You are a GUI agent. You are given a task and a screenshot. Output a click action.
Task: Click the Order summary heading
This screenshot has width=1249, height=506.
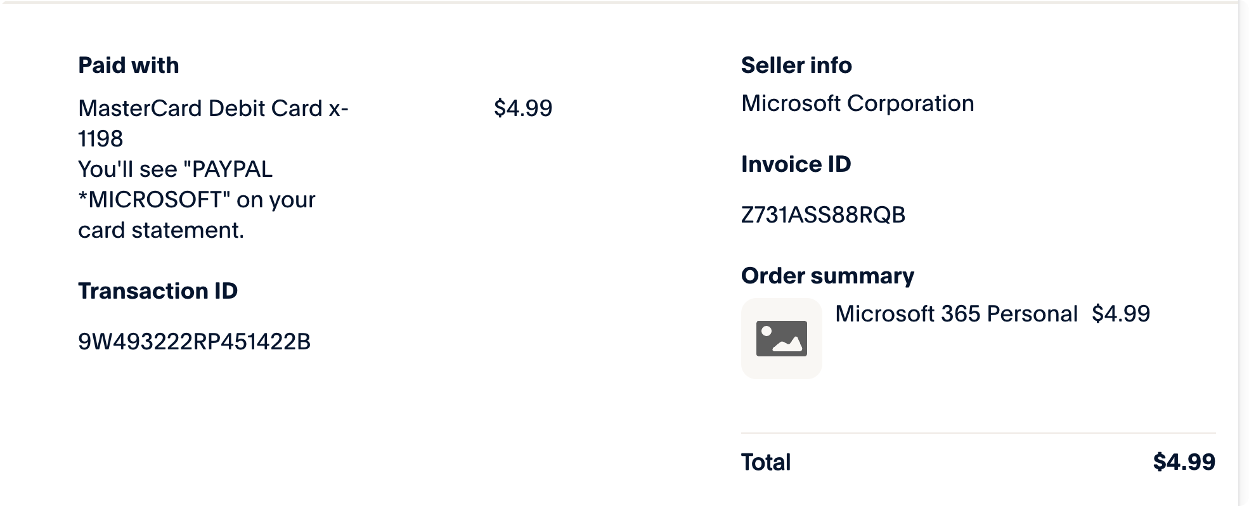827,276
